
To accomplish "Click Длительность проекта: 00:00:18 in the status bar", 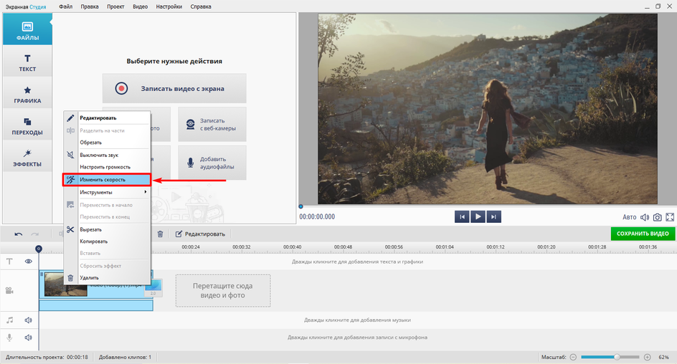I will 47,357.
